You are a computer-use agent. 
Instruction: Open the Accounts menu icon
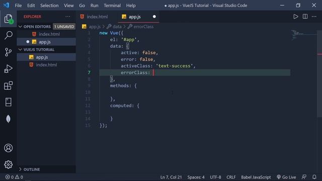(x=8, y=148)
